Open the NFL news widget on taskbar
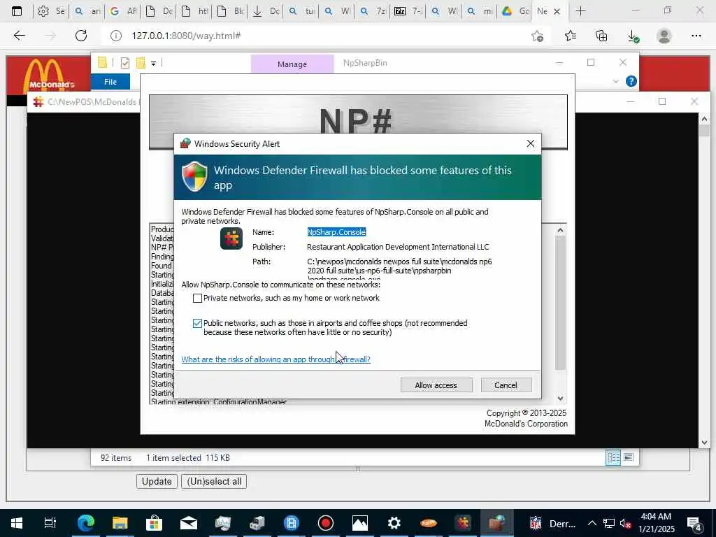The height and width of the screenshot is (537, 716). [x=552, y=523]
